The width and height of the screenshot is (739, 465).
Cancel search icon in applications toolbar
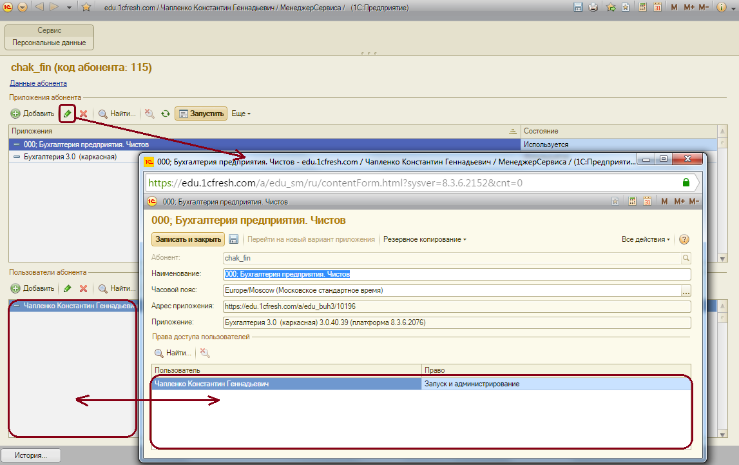coord(149,114)
